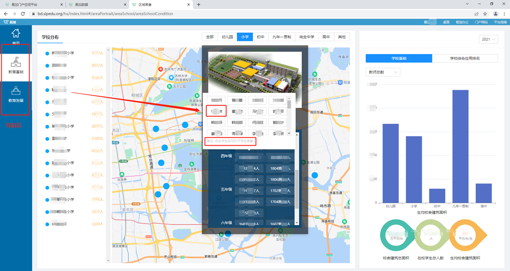510x271 pixels.
Task: Click the 1702班 class cell
Action: click(280, 191)
